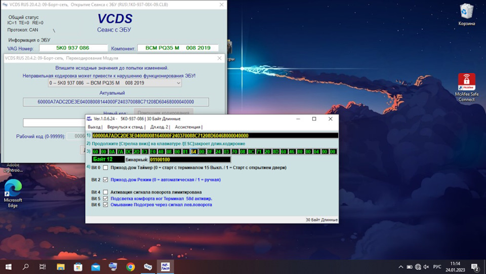Open Task View on taskbar
Viewport: 486px width, 274px height.
[43, 267]
